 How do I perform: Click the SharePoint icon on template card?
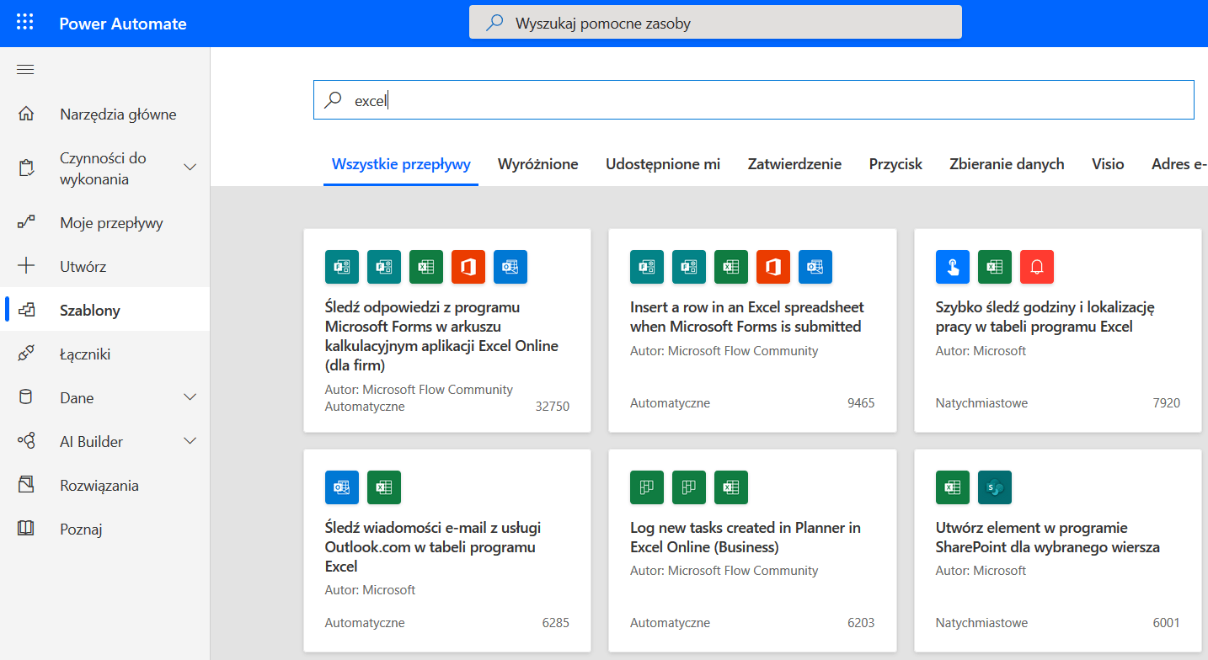coord(994,487)
